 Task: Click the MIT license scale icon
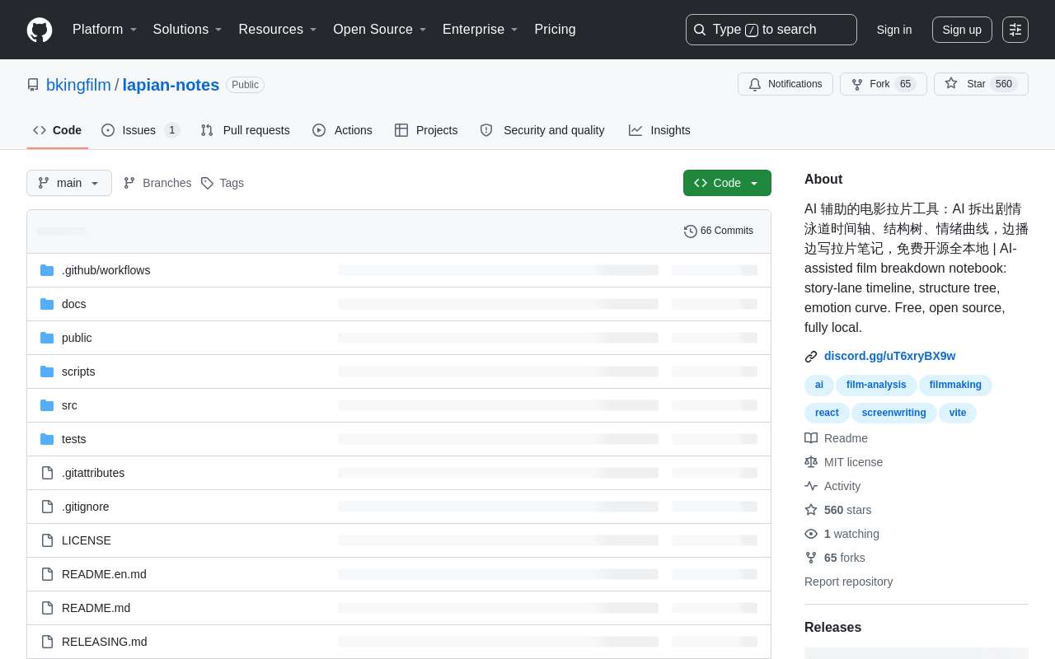coord(811,462)
